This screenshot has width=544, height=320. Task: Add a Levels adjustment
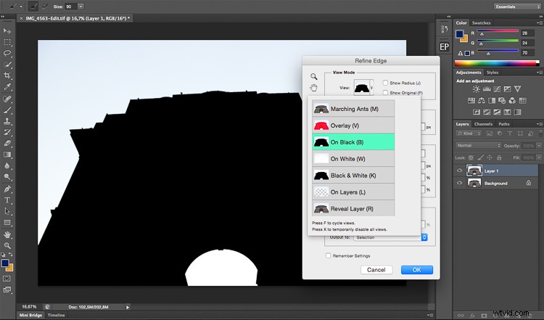click(487, 89)
